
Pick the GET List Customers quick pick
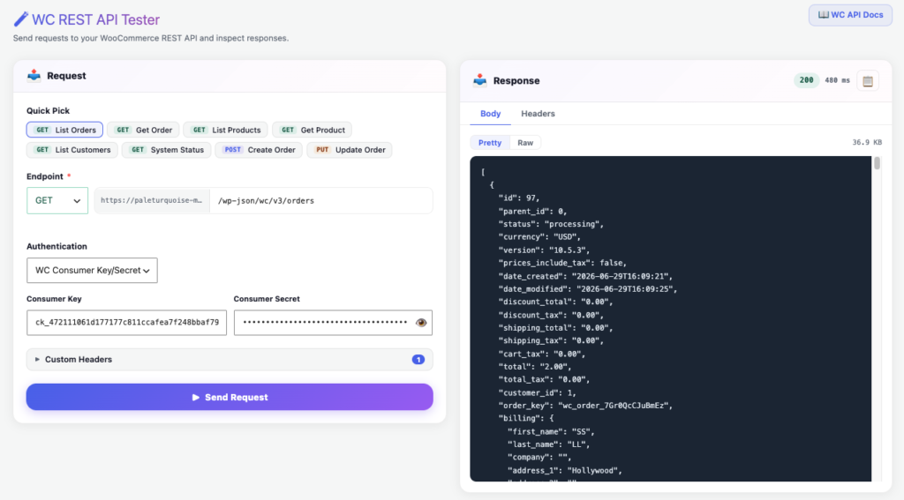72,150
